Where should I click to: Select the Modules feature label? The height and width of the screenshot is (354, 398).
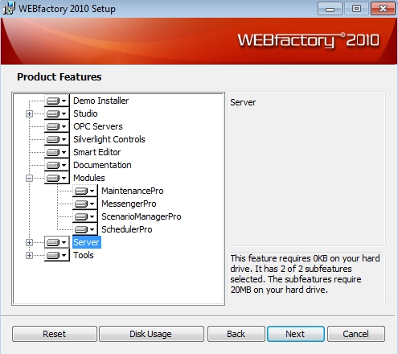point(89,178)
